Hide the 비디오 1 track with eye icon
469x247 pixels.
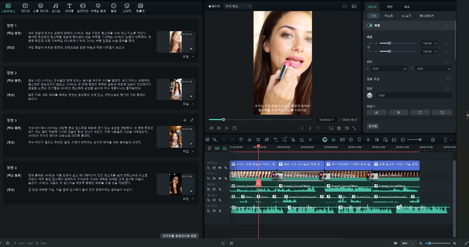(x=220, y=178)
